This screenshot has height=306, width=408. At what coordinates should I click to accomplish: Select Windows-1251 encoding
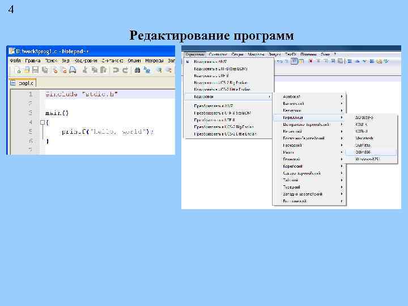pyautogui.click(x=371, y=159)
